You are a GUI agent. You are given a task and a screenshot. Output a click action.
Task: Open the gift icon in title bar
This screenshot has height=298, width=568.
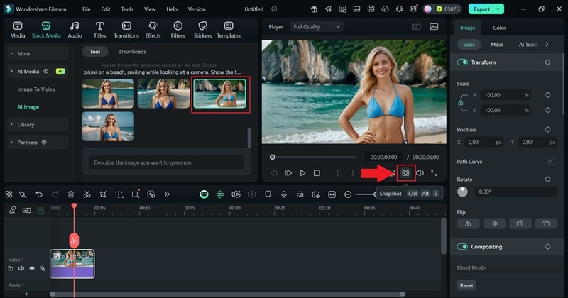point(314,9)
